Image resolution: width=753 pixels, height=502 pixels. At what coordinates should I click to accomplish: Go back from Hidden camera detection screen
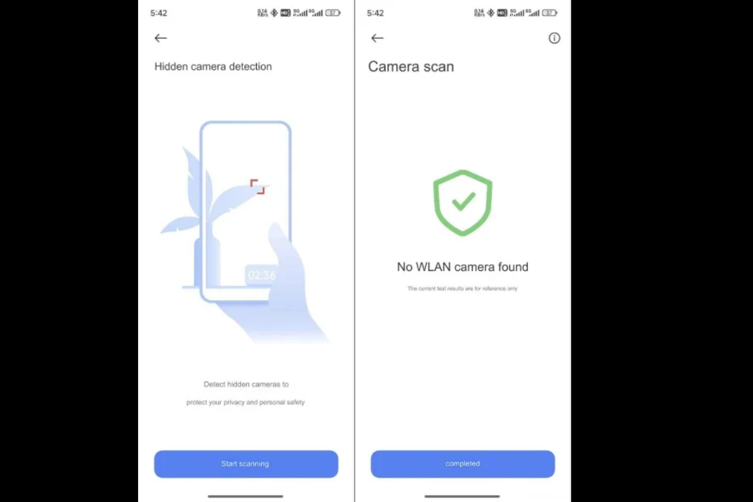point(161,38)
